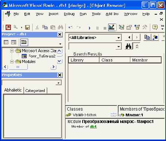
Task: Open the Debug menu
Action: click(x=69, y=14)
